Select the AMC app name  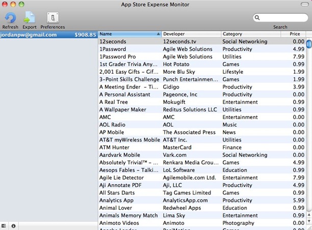click(x=105, y=117)
